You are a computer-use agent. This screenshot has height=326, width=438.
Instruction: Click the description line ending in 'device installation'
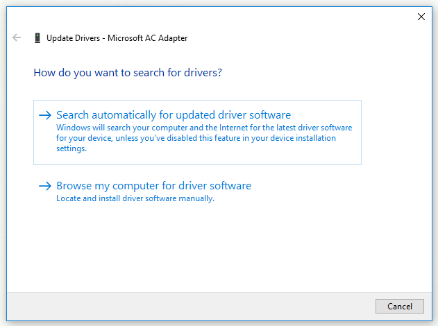[x=196, y=138]
